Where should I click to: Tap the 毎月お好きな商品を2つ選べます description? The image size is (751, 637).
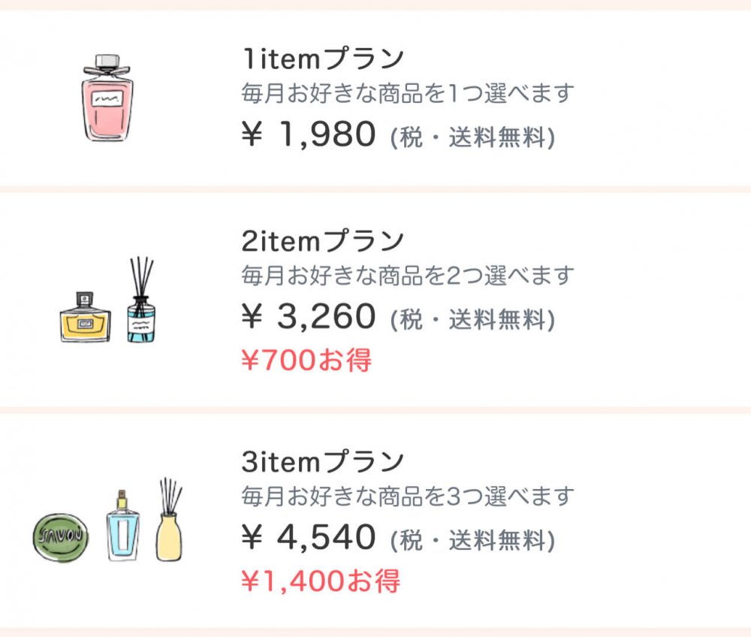408,276
